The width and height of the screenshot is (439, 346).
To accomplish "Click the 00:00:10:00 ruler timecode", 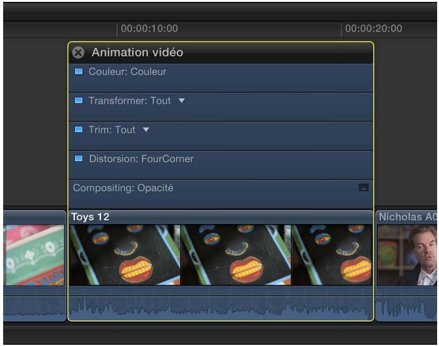I will tap(149, 28).
